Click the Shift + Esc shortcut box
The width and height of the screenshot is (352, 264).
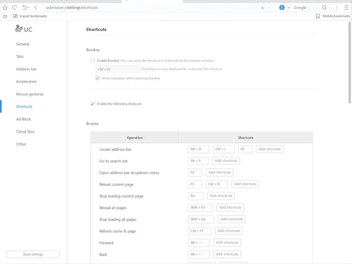point(201,219)
